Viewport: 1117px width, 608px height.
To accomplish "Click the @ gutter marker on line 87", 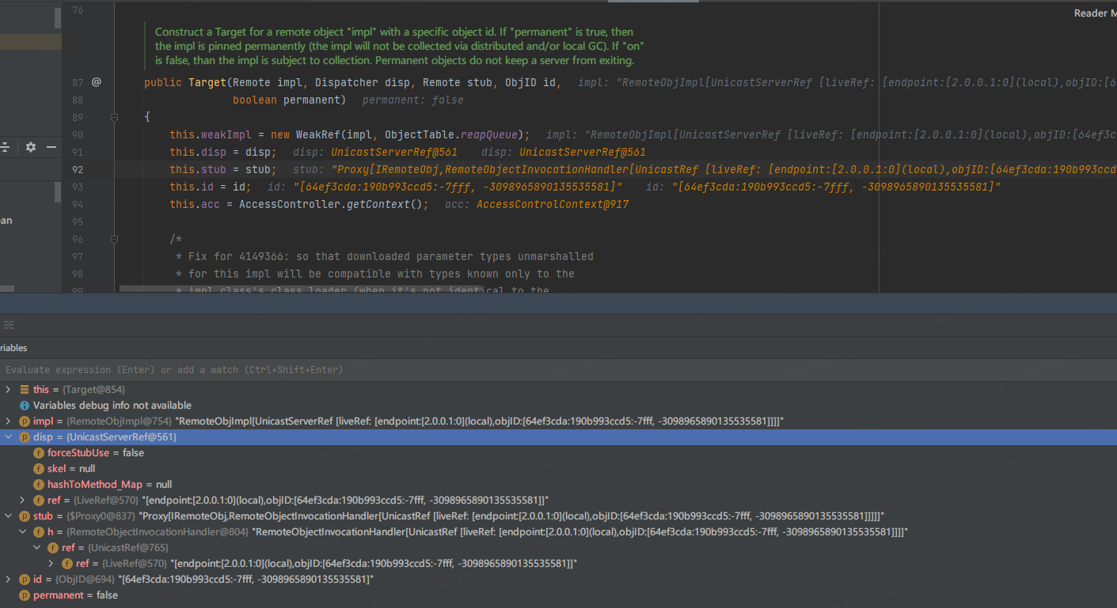I will (97, 82).
